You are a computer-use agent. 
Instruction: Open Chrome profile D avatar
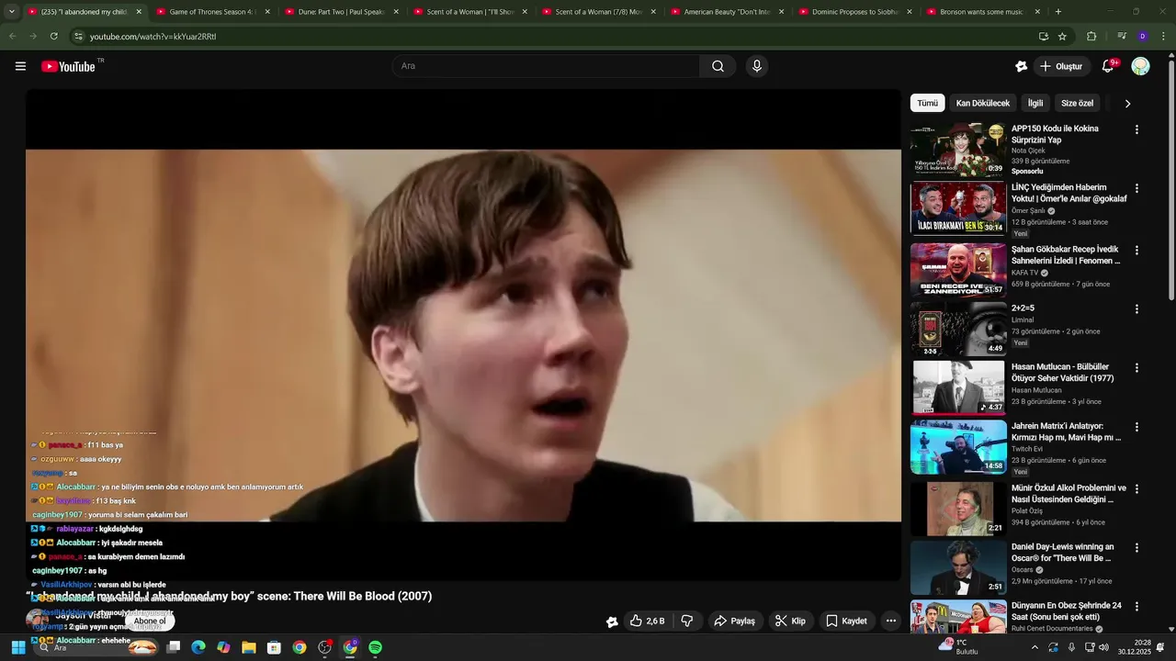1142,36
